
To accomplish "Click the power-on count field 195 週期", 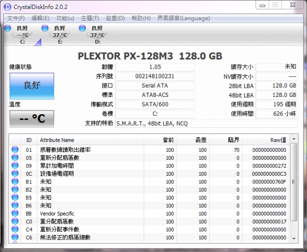I will coord(276,105).
